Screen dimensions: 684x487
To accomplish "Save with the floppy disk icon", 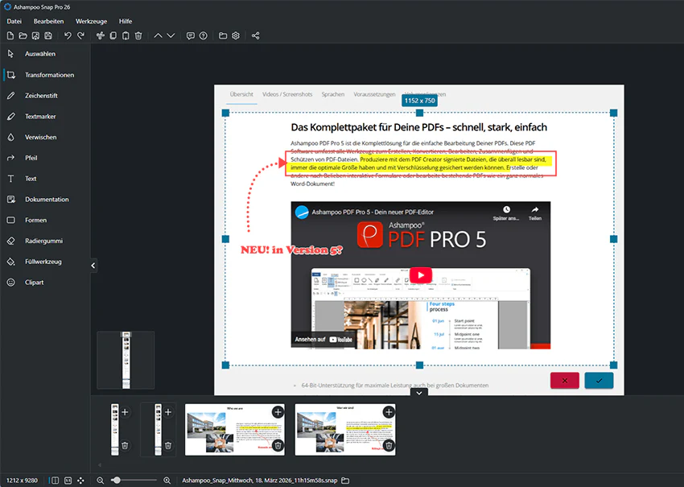I will (x=48, y=35).
